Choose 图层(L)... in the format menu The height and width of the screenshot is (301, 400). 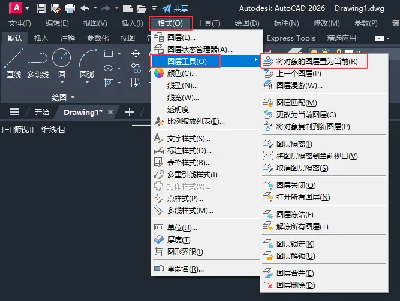click(x=206, y=38)
